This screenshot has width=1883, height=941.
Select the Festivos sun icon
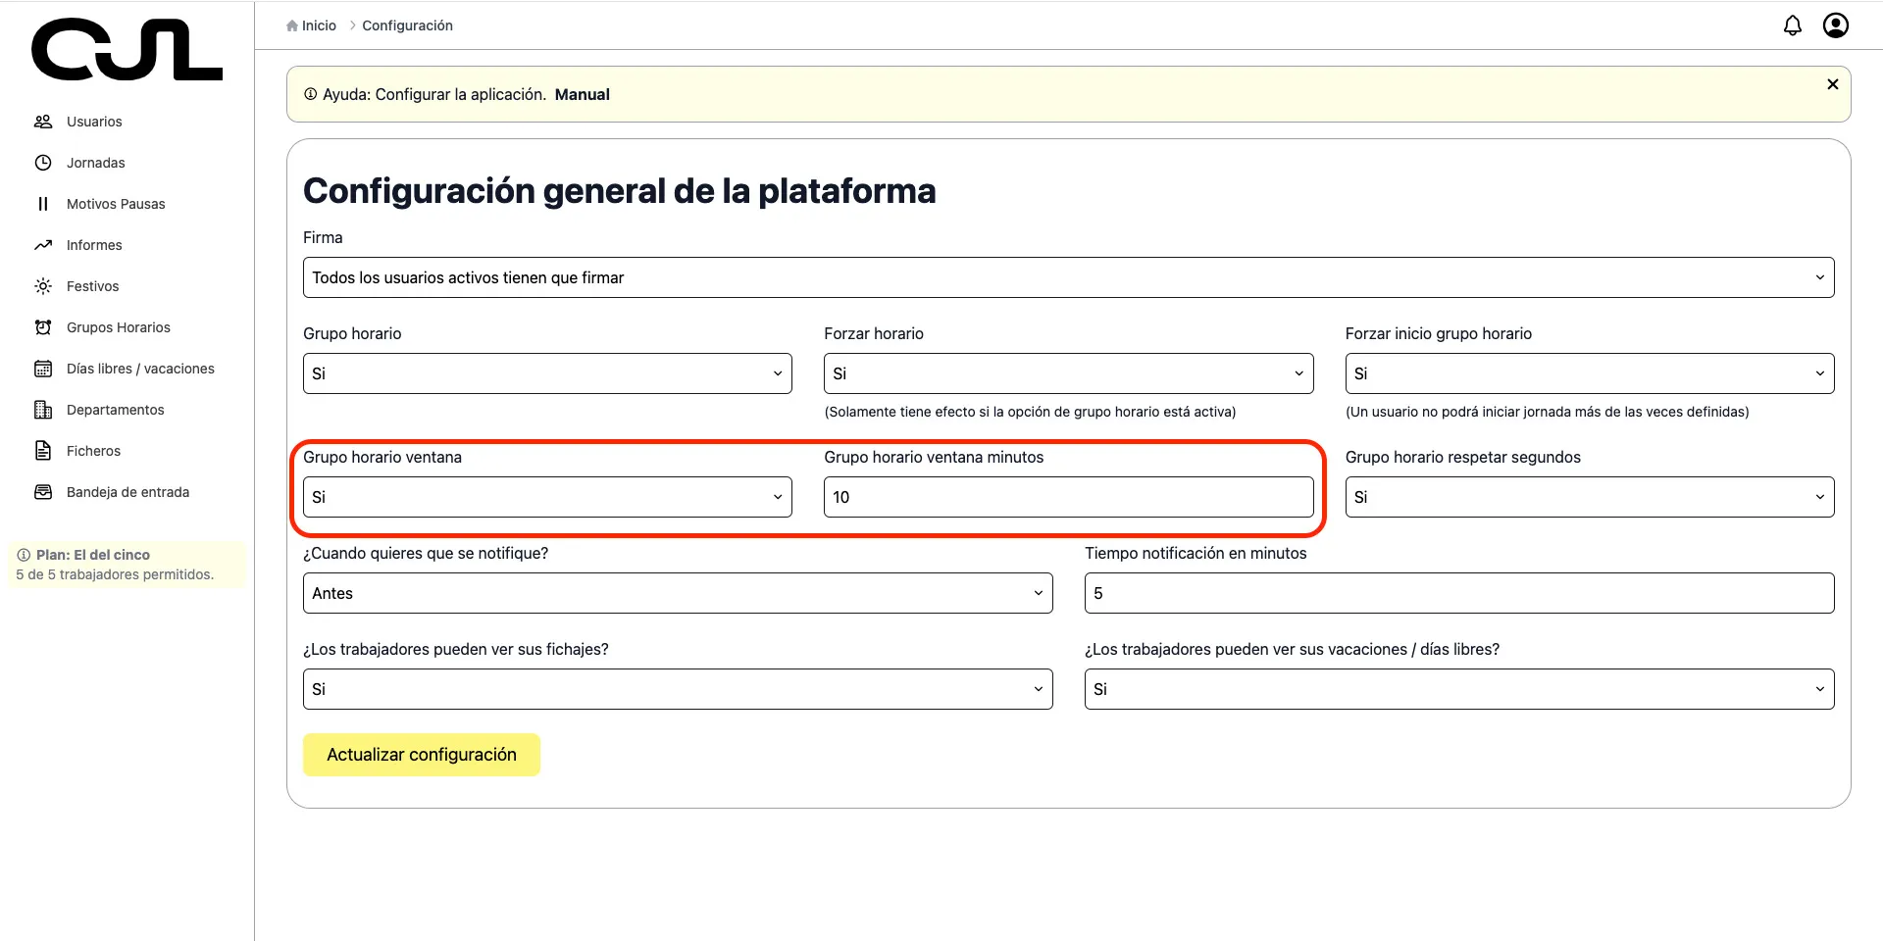43,285
